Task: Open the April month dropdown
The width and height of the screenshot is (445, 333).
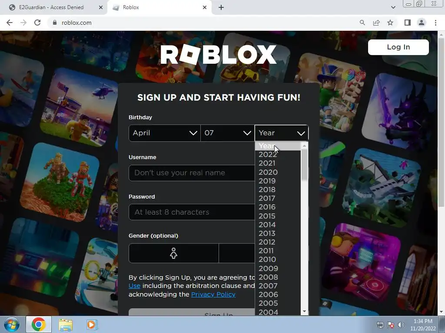Action: (x=164, y=133)
